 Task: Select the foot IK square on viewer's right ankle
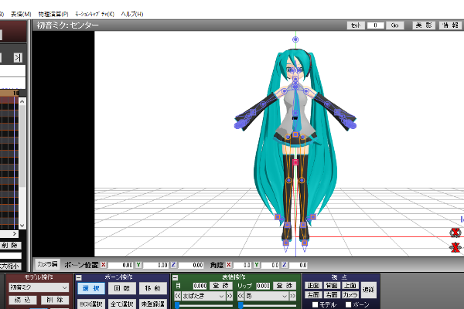[303, 225]
